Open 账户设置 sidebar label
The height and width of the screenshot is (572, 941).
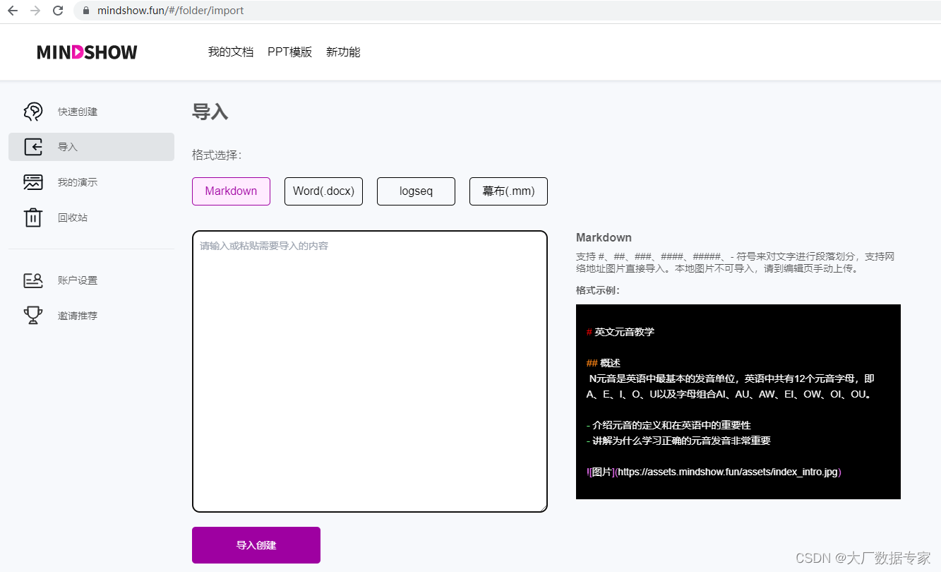[78, 280]
